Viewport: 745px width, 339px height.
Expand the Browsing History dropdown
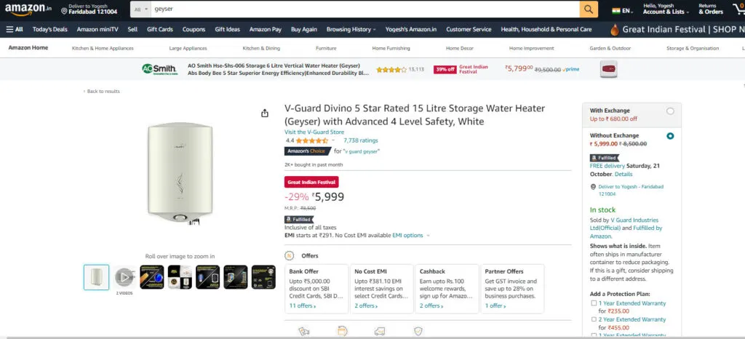point(351,29)
